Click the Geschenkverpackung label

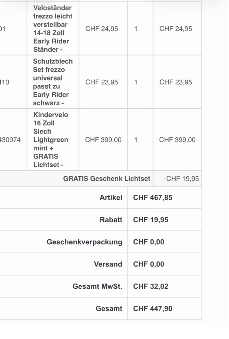click(x=84, y=242)
